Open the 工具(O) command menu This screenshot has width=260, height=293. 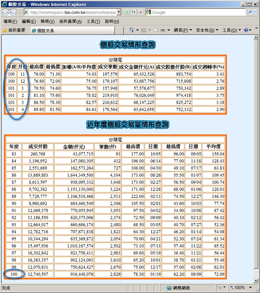231,30
